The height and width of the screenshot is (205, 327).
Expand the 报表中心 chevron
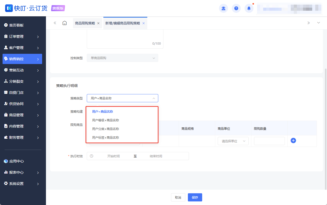click(x=38, y=173)
